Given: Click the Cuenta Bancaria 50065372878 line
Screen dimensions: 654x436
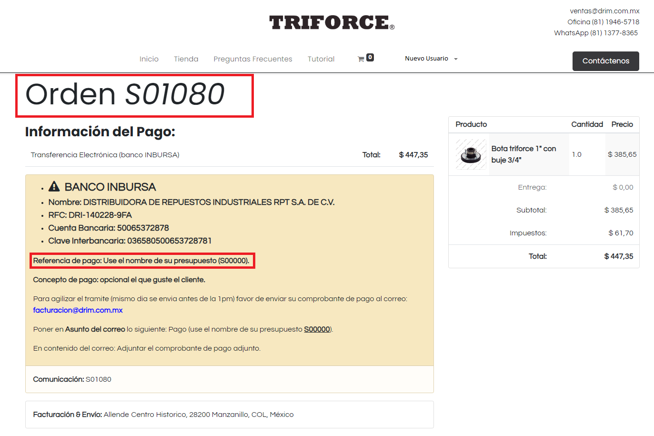Looking at the screenshot, I should 109,228.
